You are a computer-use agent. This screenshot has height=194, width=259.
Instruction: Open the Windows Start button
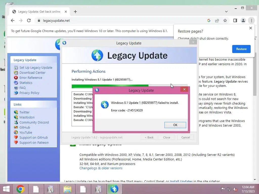pyautogui.click(x=6, y=189)
